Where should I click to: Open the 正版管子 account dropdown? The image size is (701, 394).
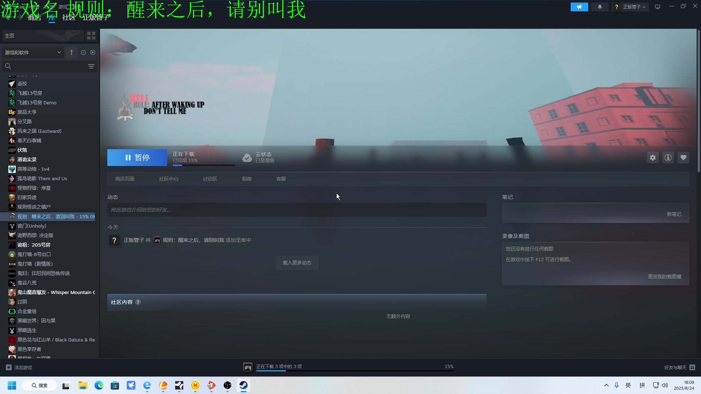[631, 7]
